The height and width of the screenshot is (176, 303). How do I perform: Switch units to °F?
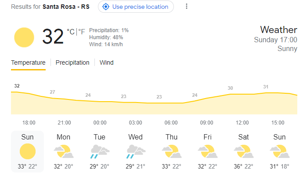(x=82, y=32)
